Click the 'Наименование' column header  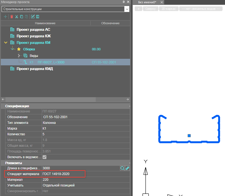tap(45, 23)
